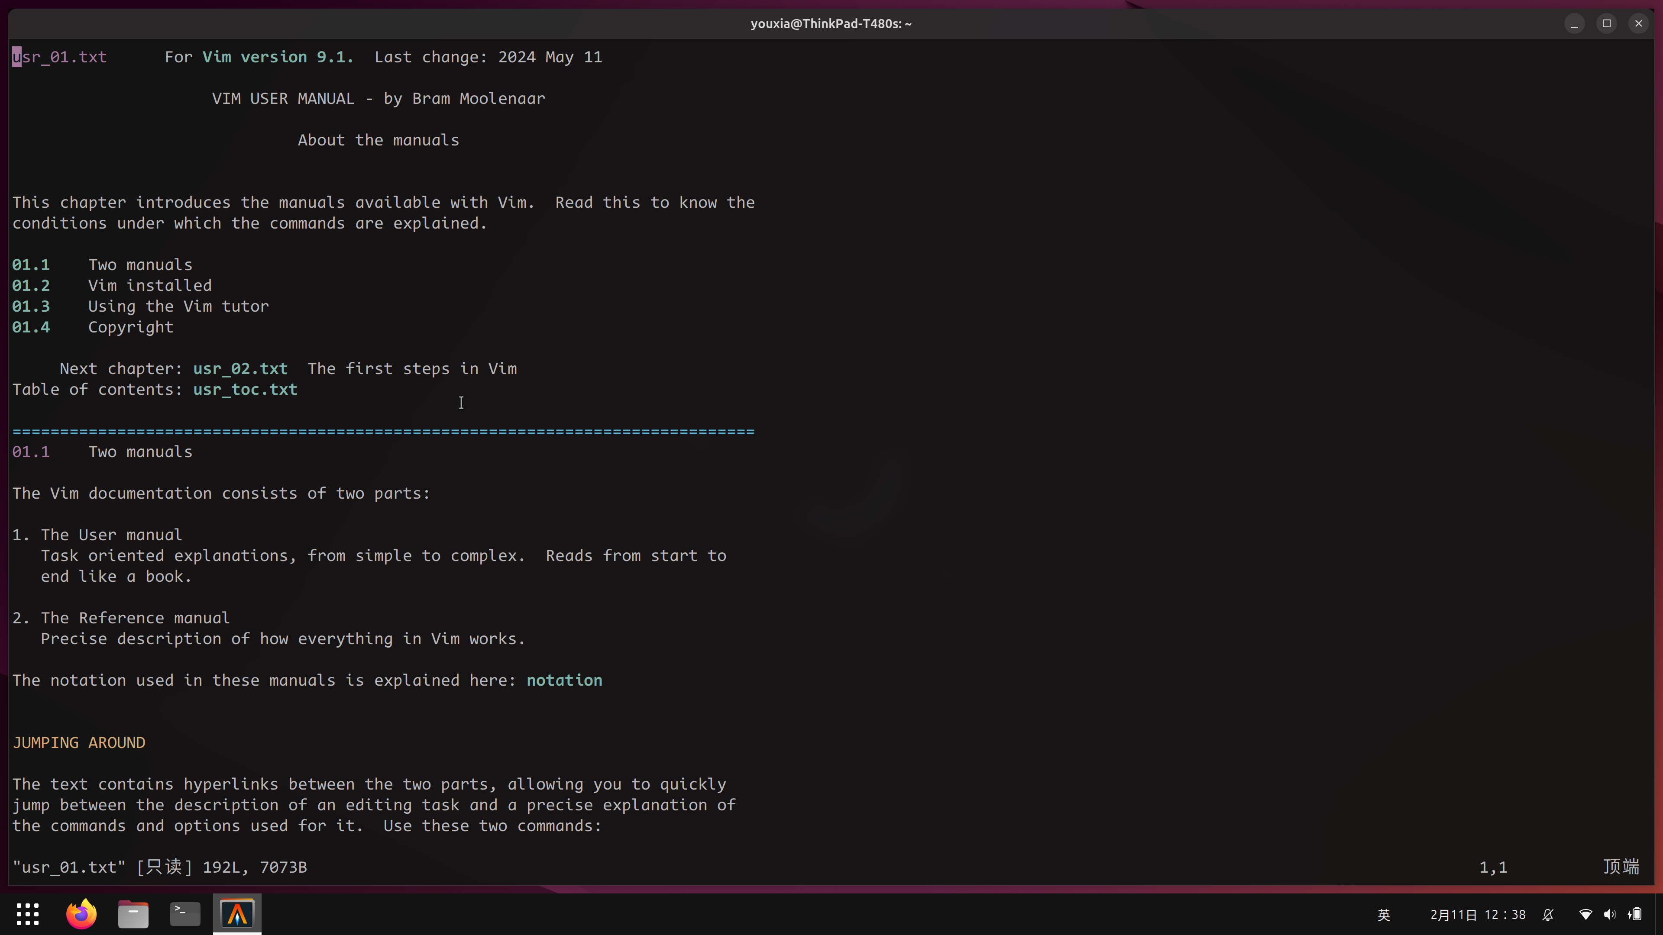Open the usr_toc.txt table of contents link
The height and width of the screenshot is (935, 1663).
(245, 390)
